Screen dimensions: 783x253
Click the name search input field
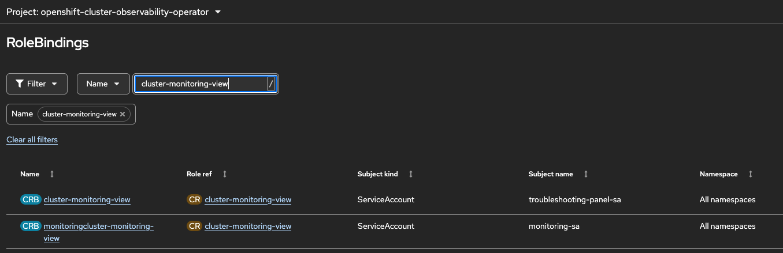pos(199,84)
